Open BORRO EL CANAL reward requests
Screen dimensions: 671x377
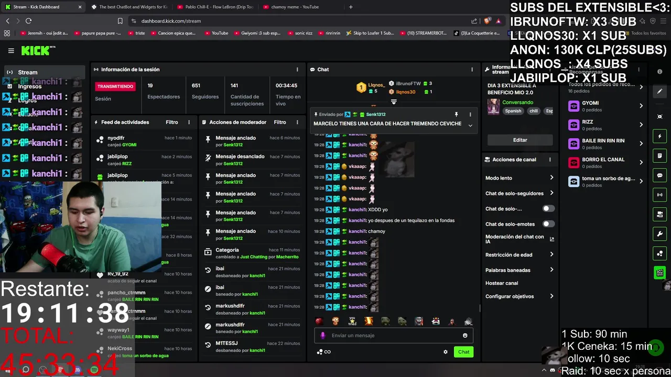pos(606,163)
